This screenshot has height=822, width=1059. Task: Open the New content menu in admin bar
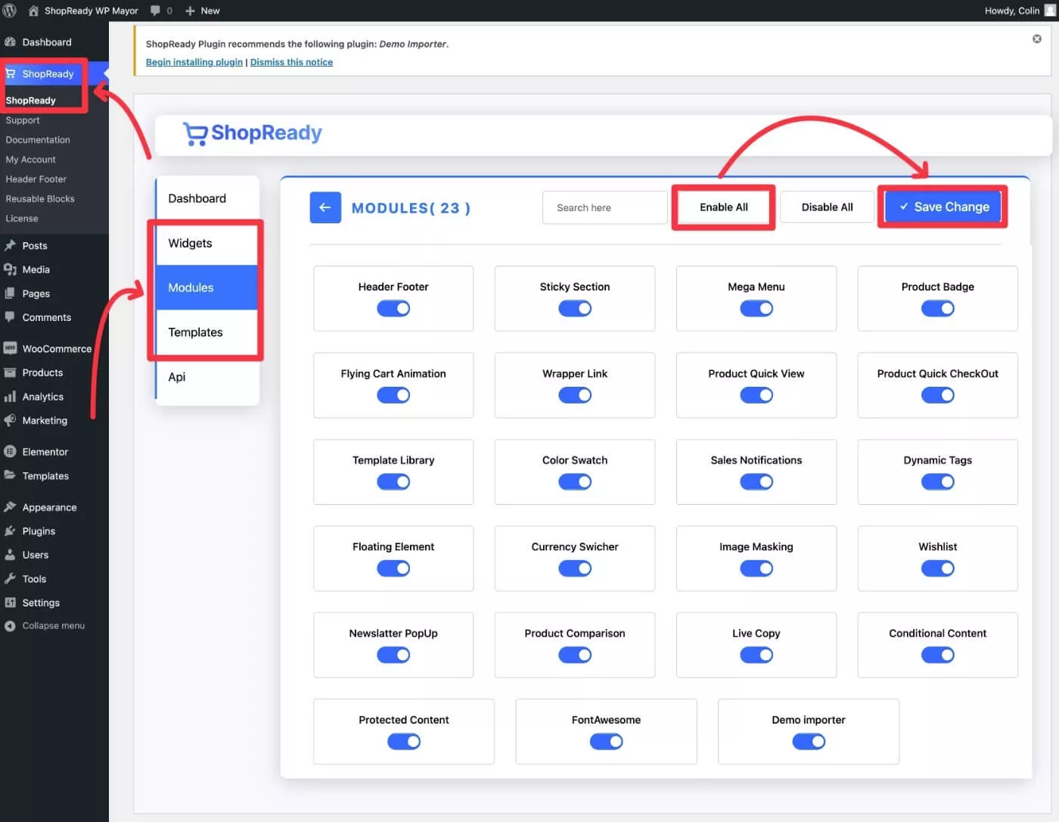pyautogui.click(x=202, y=11)
